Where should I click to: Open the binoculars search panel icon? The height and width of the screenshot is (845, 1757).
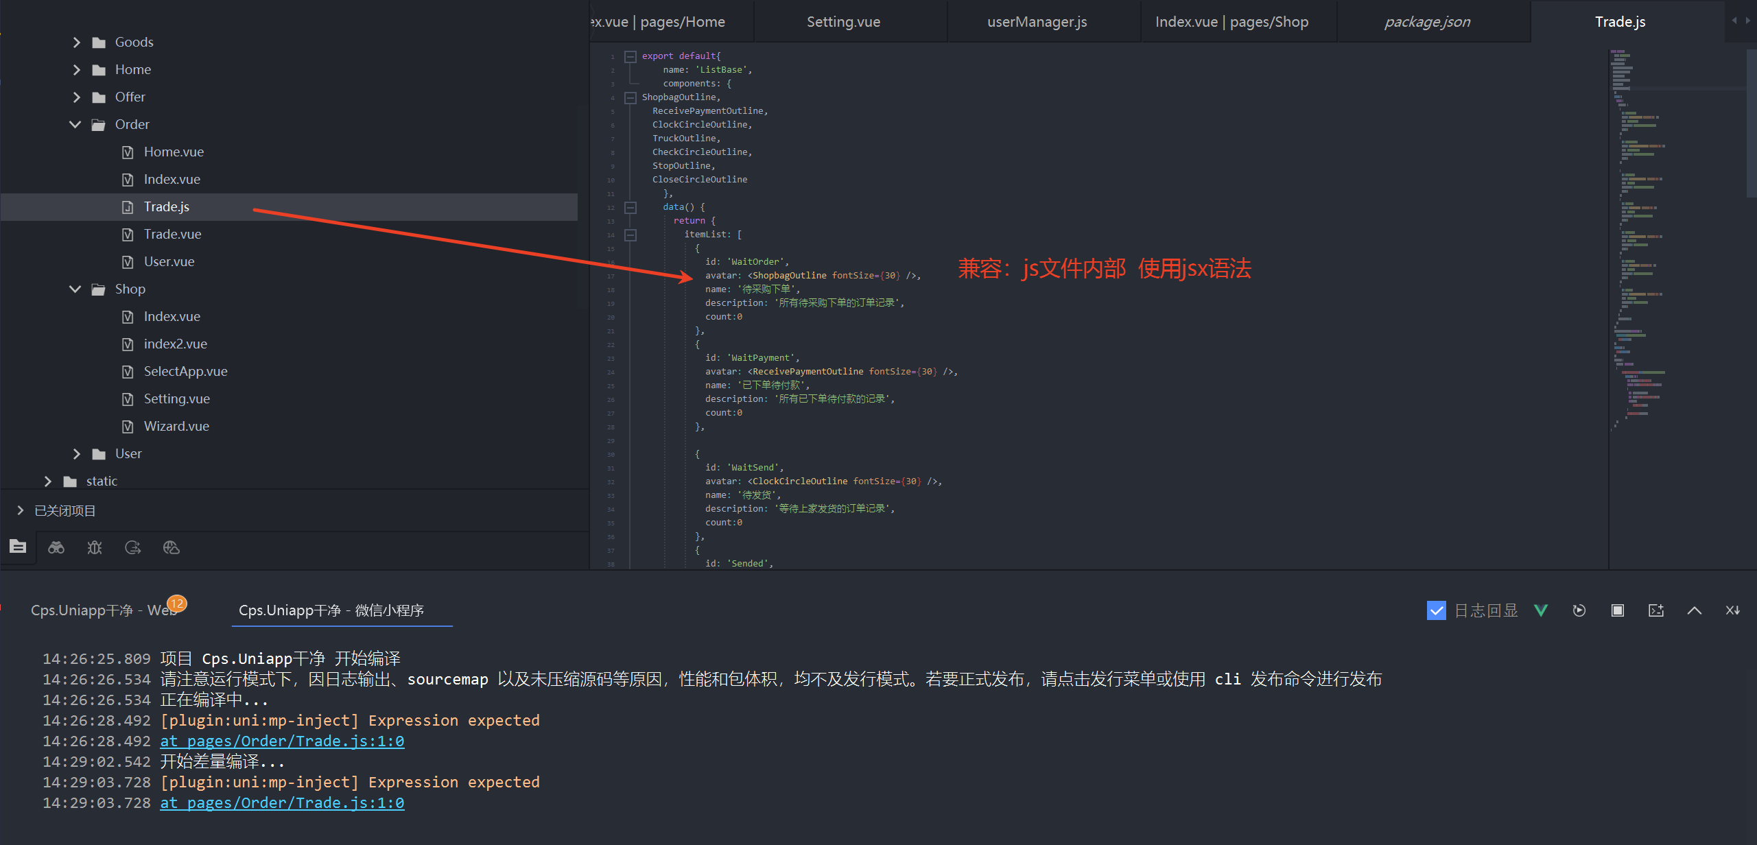pyautogui.click(x=56, y=547)
